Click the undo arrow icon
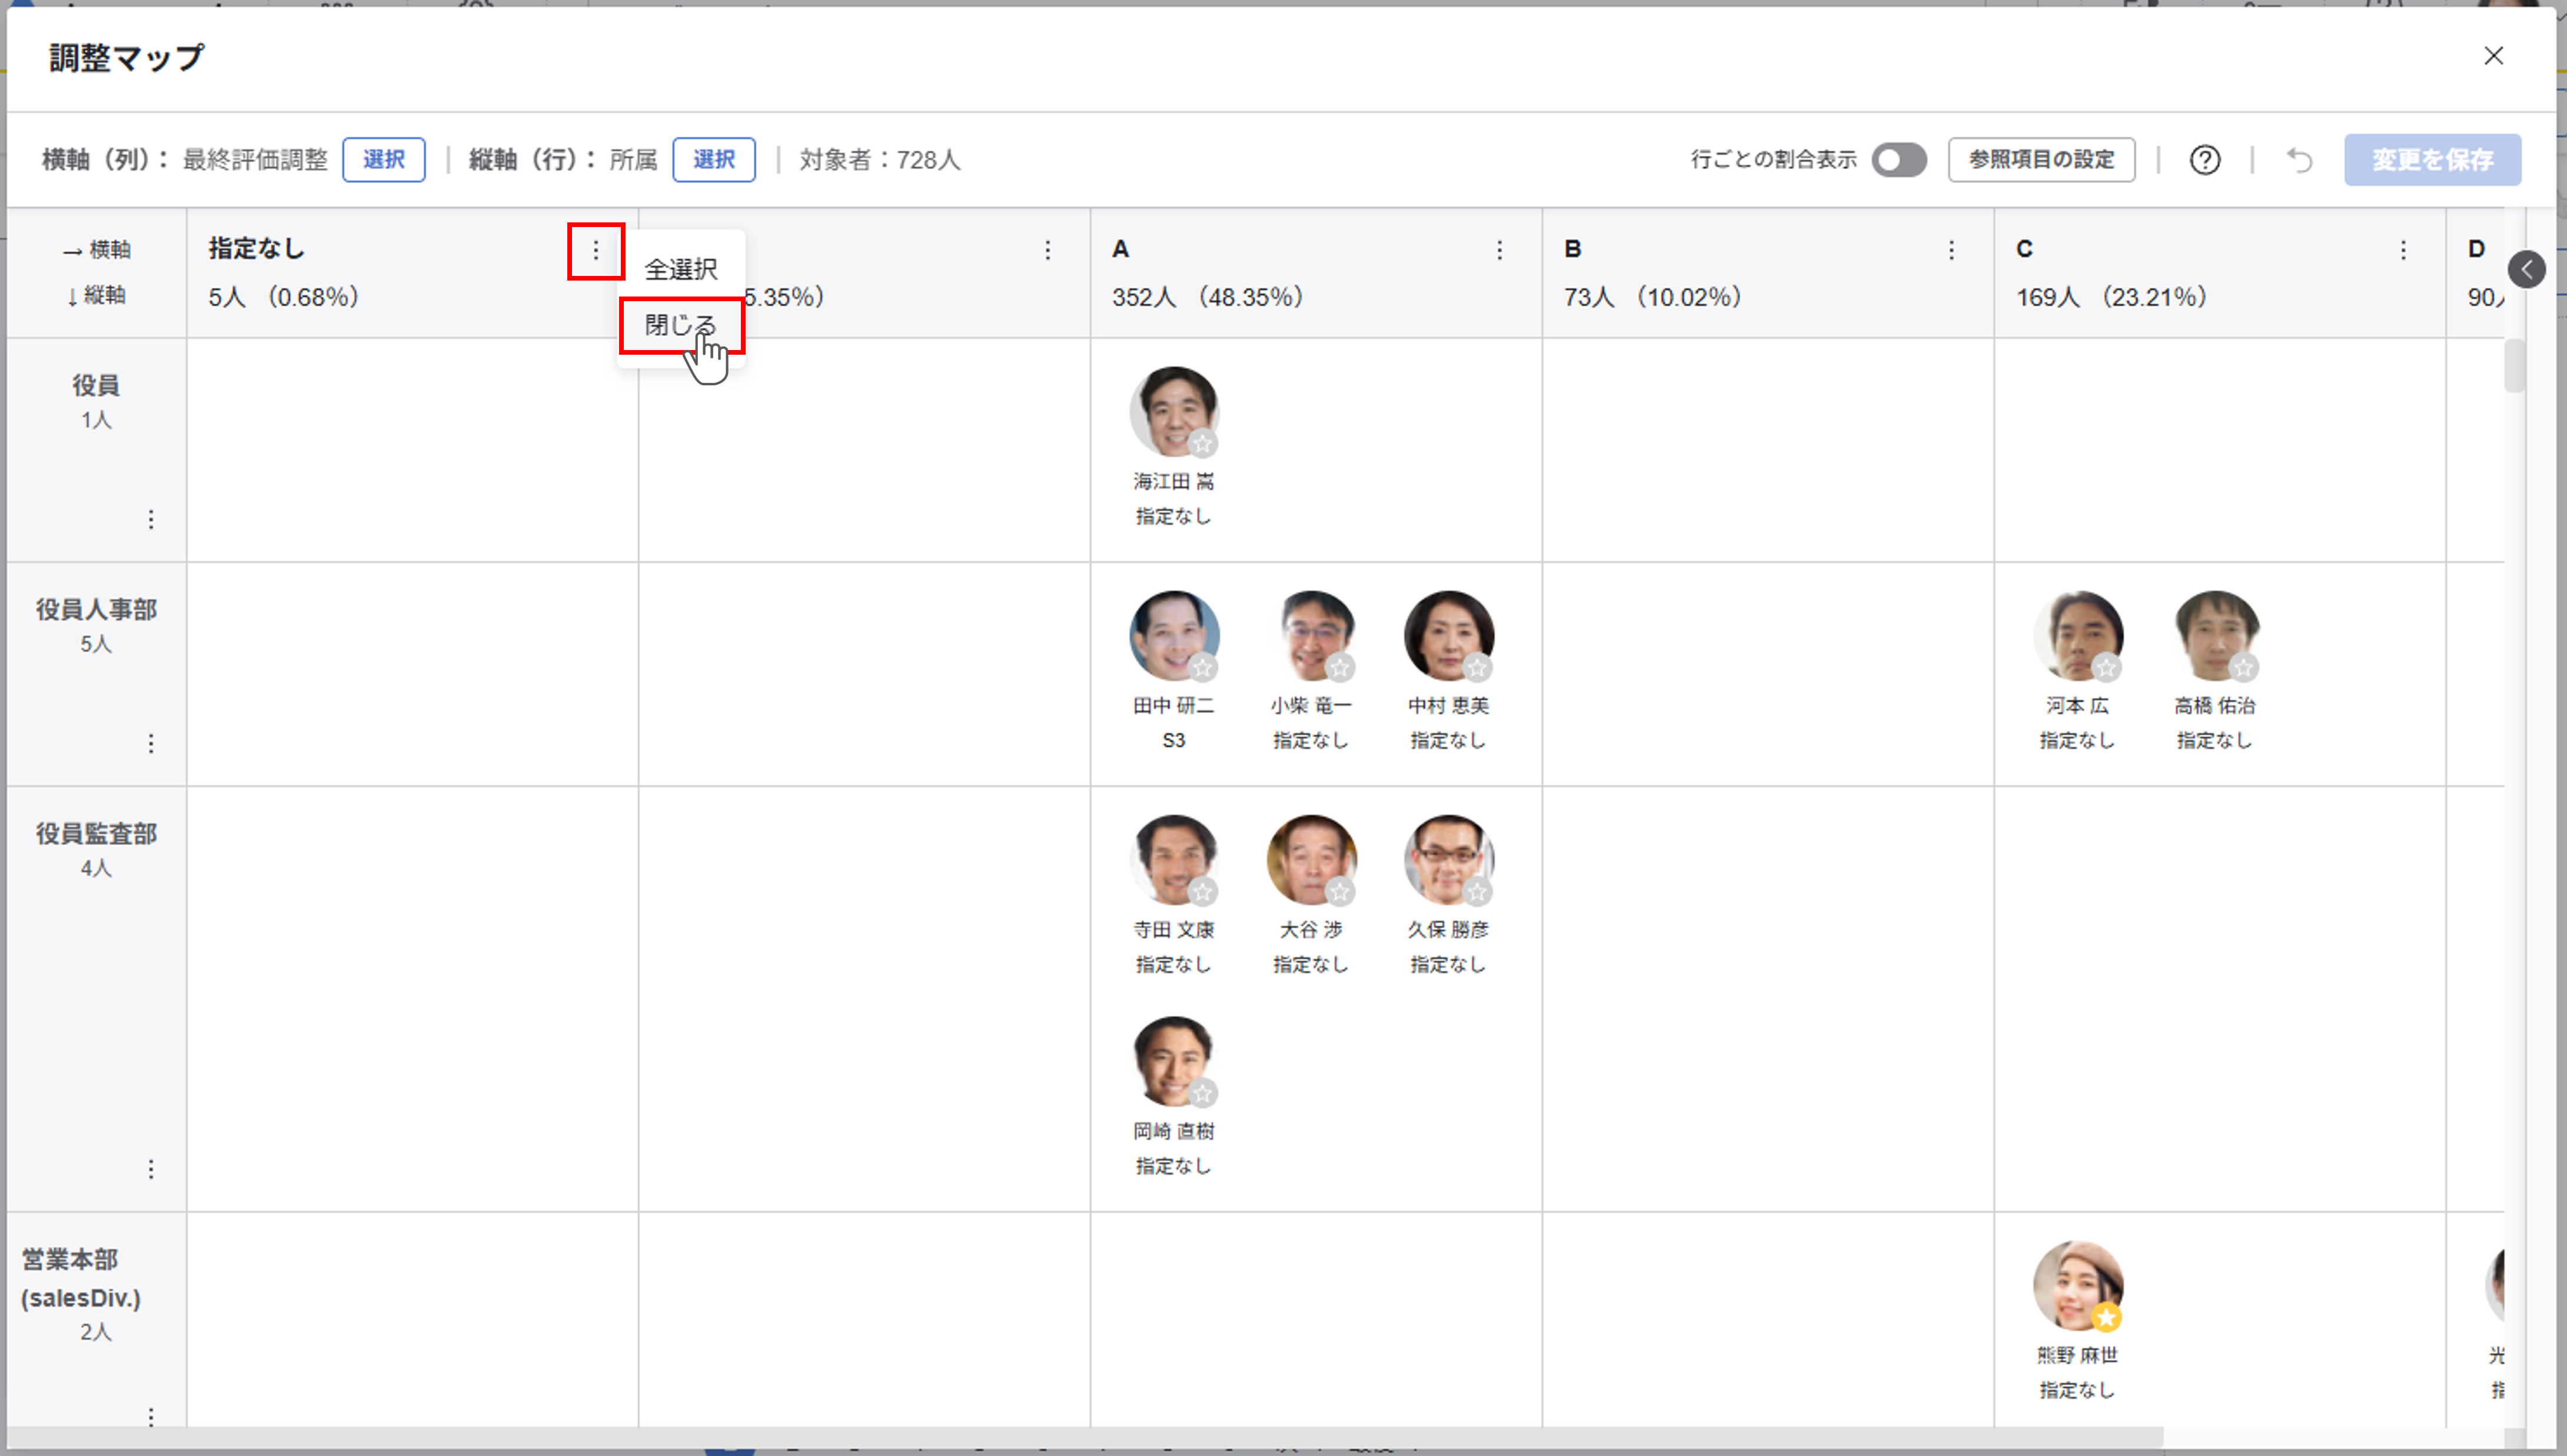 pos(2299,160)
